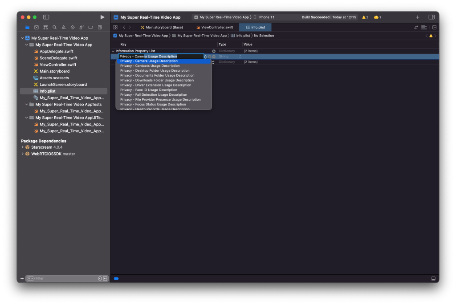Choose Privacy - Desktop Folder Usage Description

pyautogui.click(x=163, y=71)
